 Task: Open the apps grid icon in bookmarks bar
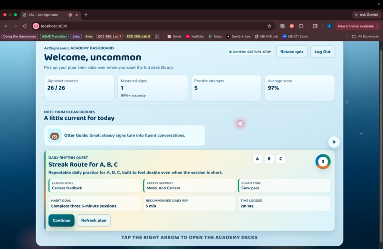coord(157,37)
